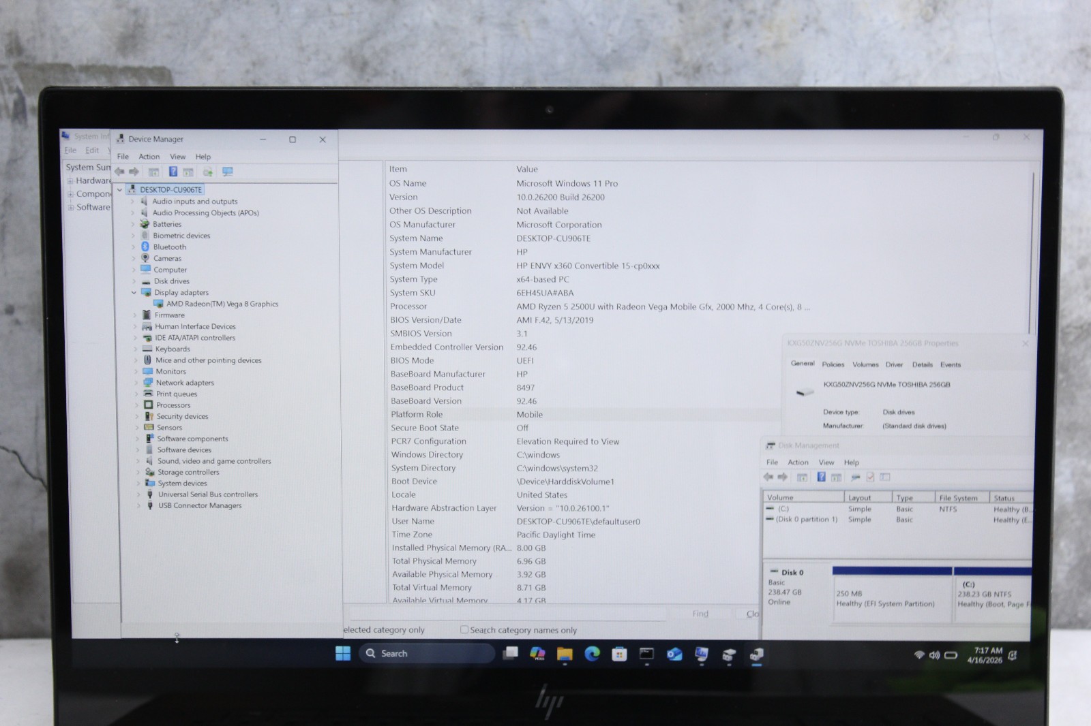Click taskbar Search box
Screen dimensions: 1091x726
[426, 653]
